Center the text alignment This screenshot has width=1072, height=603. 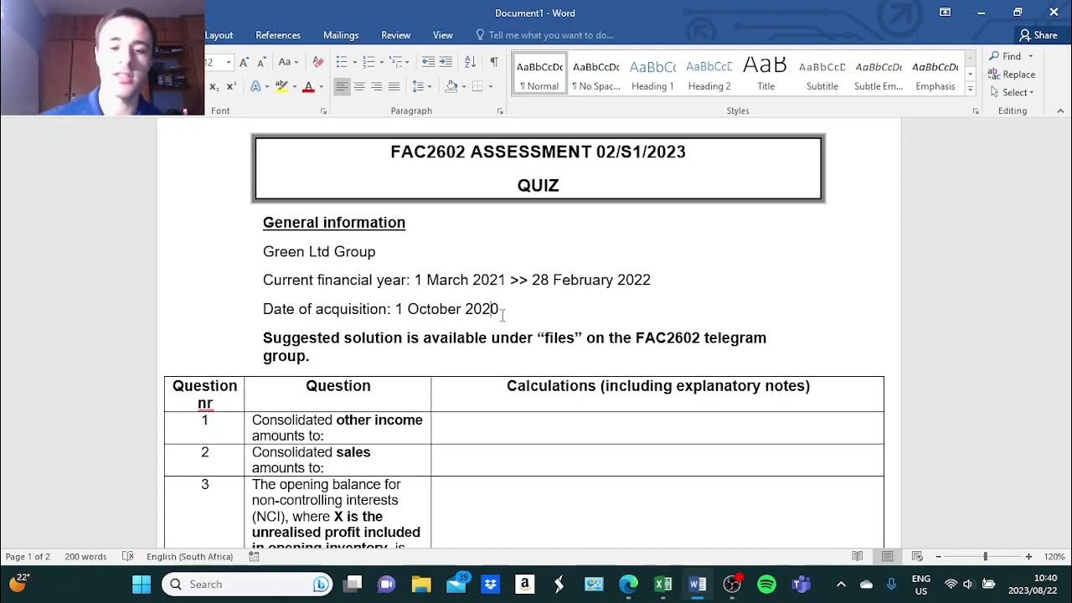tap(359, 86)
